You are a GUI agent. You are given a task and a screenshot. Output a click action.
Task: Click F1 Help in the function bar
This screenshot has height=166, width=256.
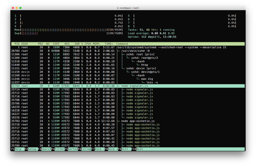(18, 149)
